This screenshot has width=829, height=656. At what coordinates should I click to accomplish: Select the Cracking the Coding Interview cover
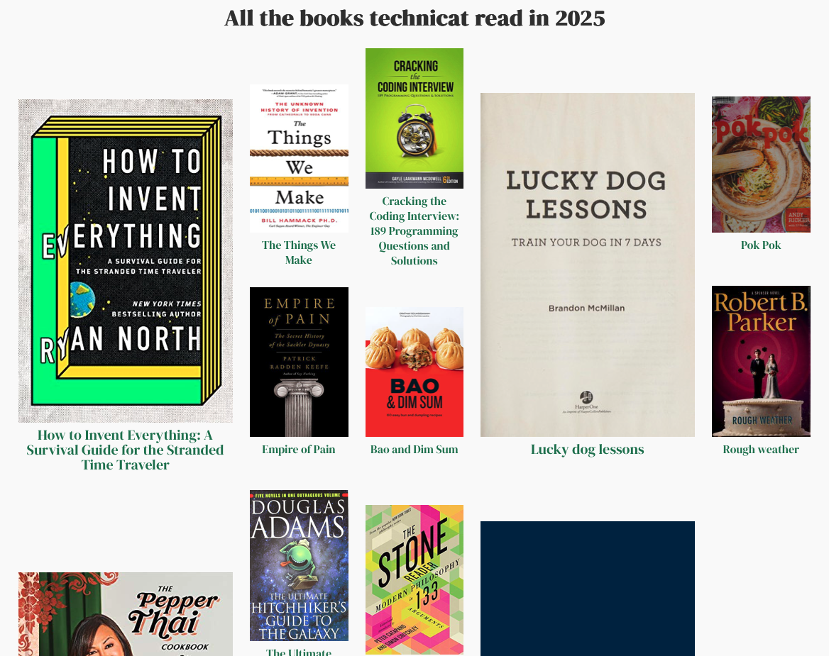(414, 118)
